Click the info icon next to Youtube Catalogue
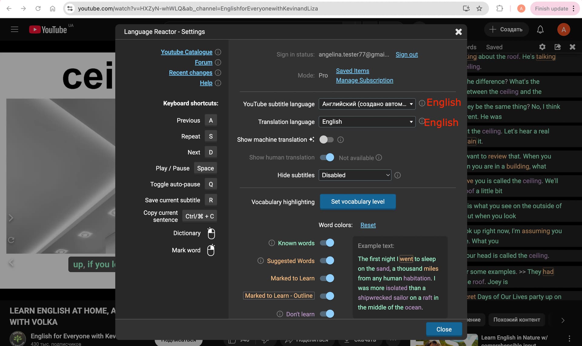 pyautogui.click(x=218, y=52)
